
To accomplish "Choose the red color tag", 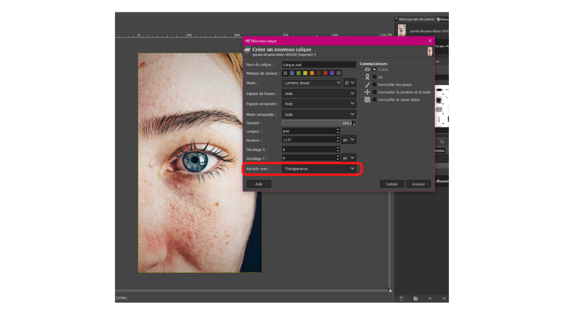I will (325, 73).
